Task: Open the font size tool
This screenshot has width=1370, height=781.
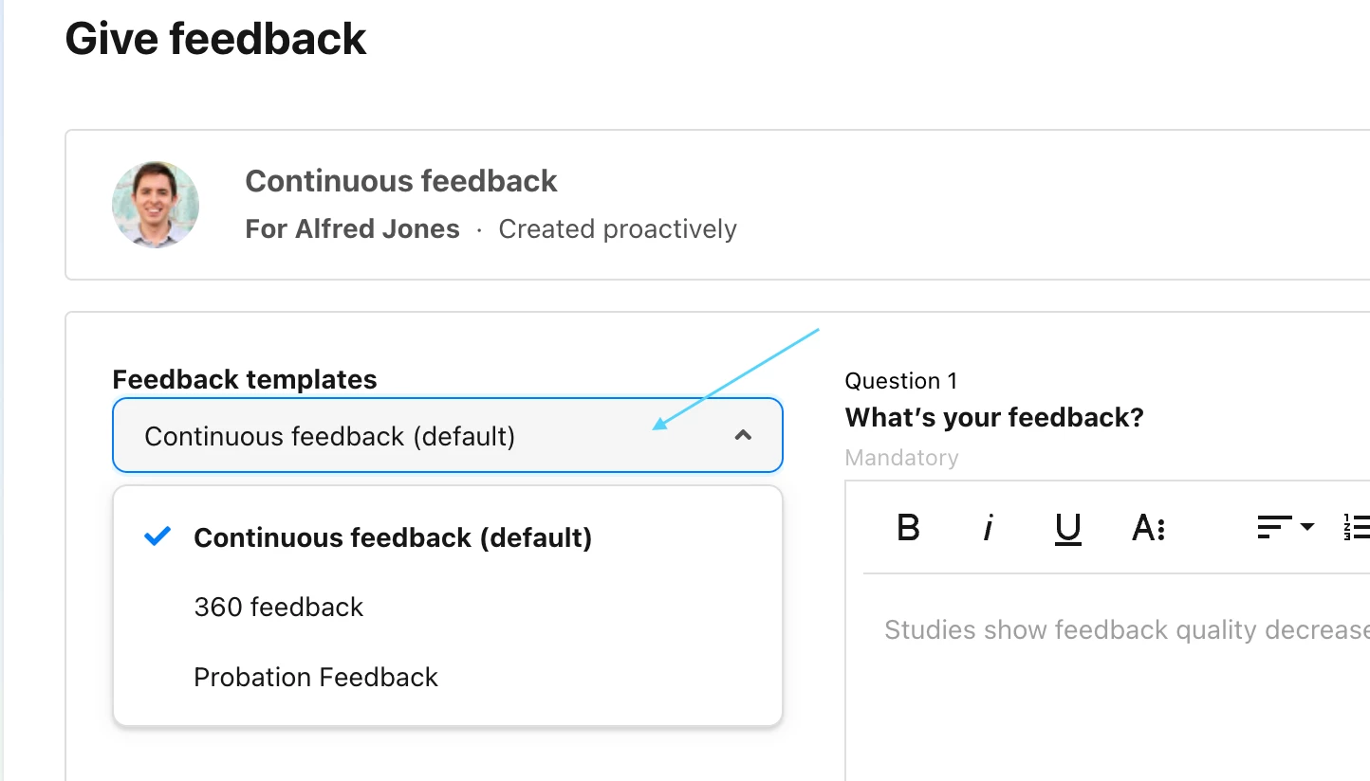Action: click(x=1148, y=527)
